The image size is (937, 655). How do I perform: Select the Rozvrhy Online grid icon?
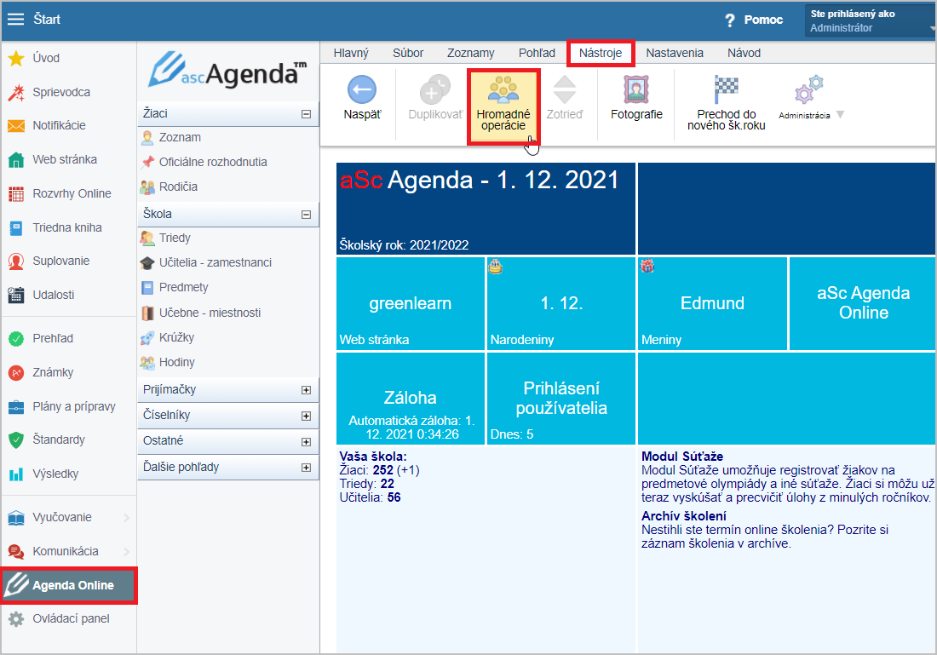point(16,193)
